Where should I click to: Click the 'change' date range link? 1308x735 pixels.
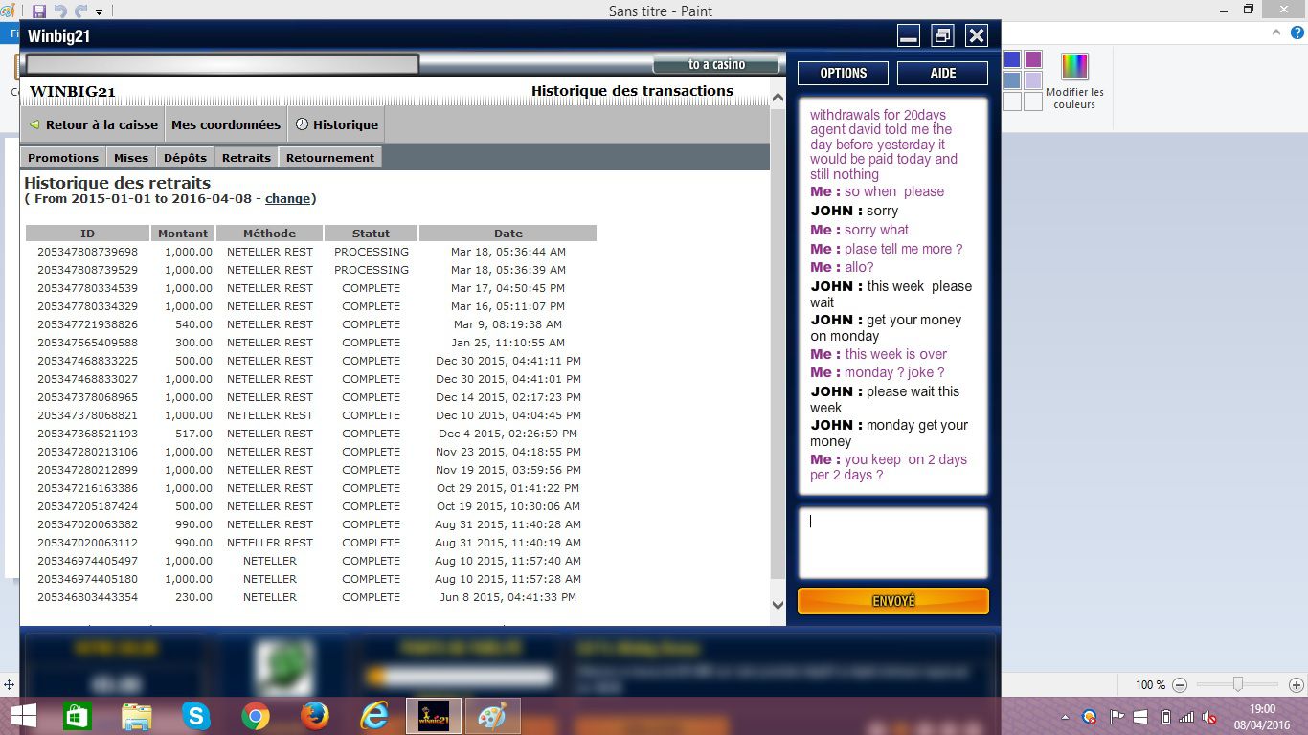click(287, 199)
